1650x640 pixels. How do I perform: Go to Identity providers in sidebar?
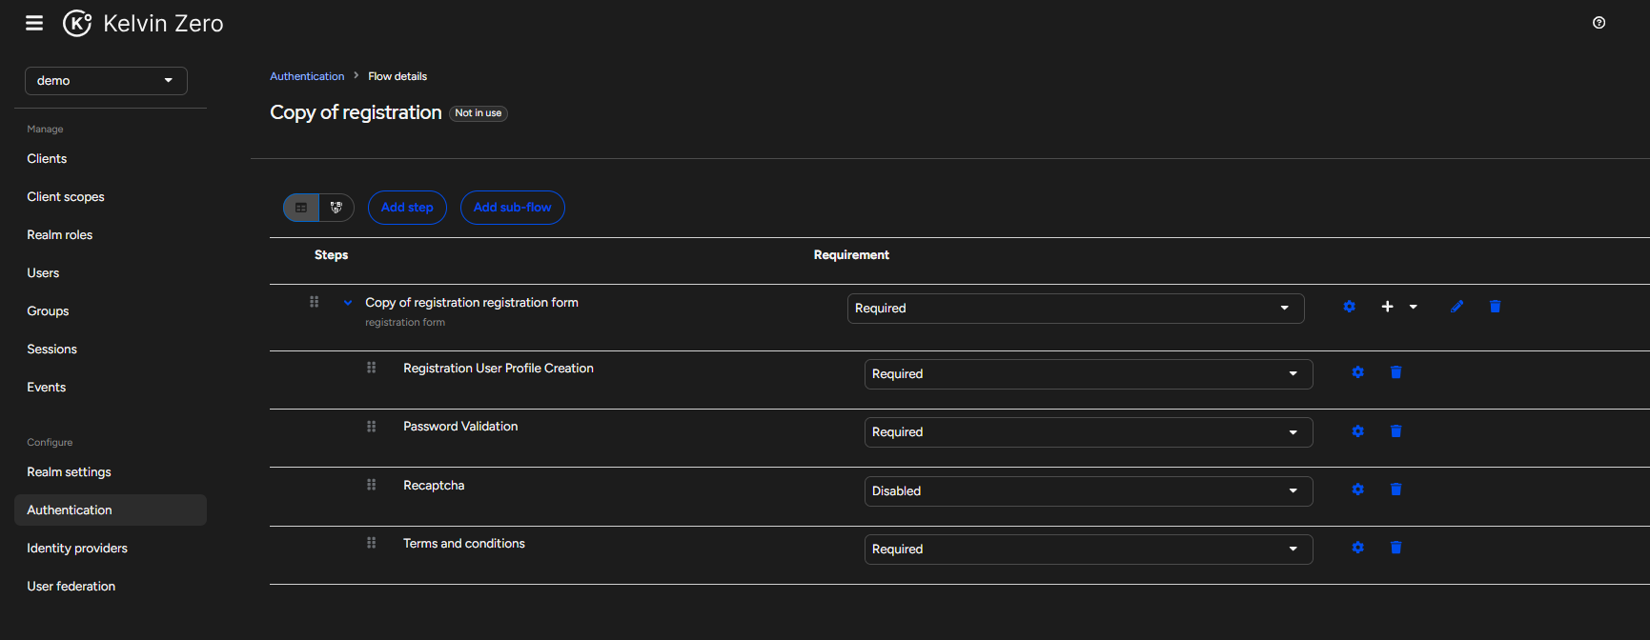point(77,549)
